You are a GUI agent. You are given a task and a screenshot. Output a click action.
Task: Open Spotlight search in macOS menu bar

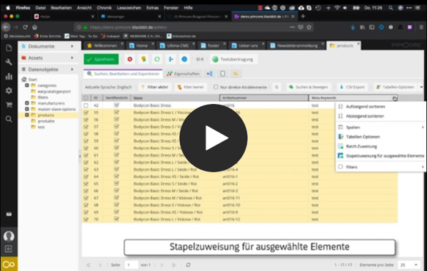pos(390,8)
